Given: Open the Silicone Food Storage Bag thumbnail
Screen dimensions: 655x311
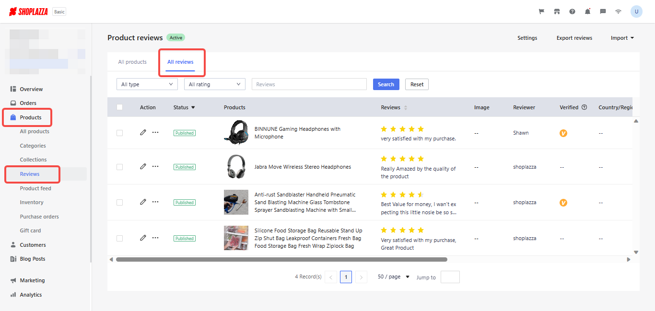Looking at the screenshot, I should (236, 238).
